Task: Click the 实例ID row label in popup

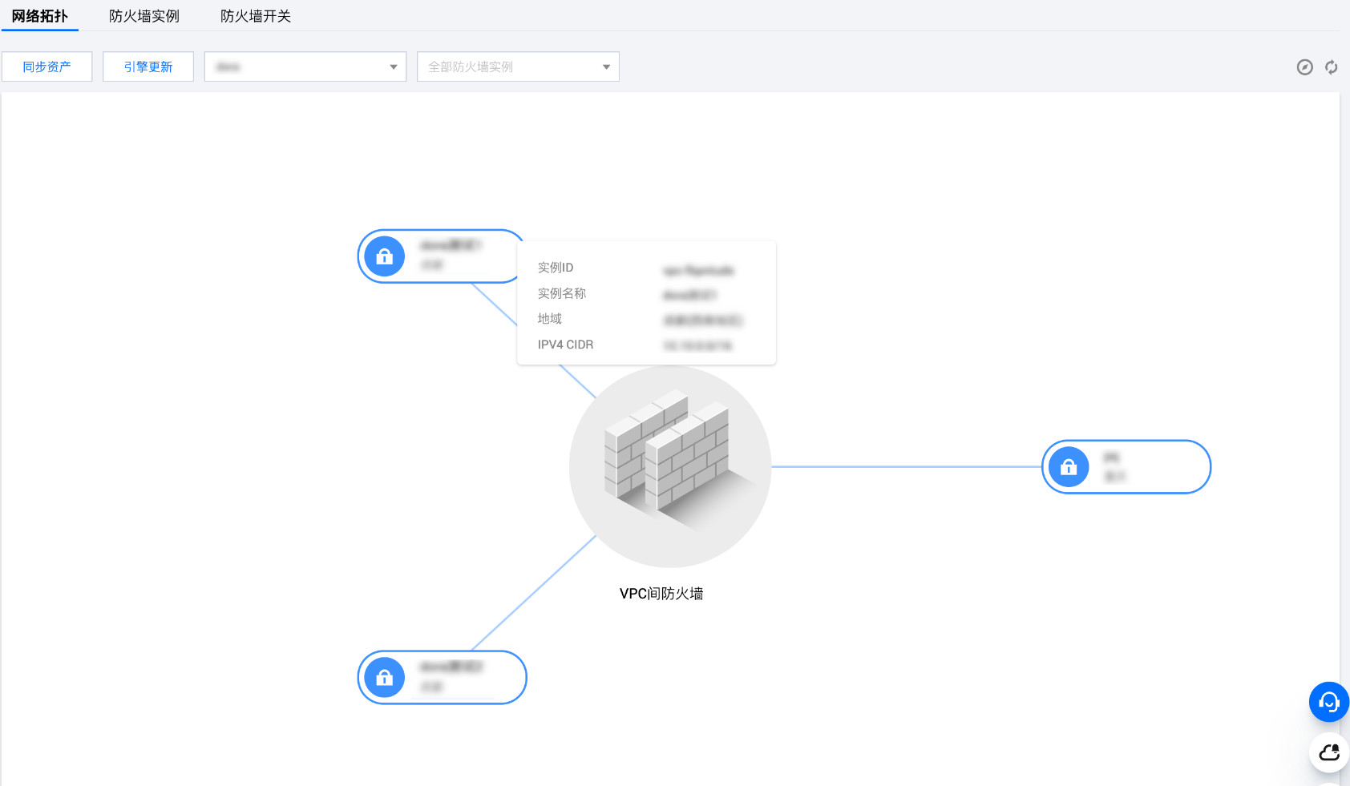Action: pos(556,268)
